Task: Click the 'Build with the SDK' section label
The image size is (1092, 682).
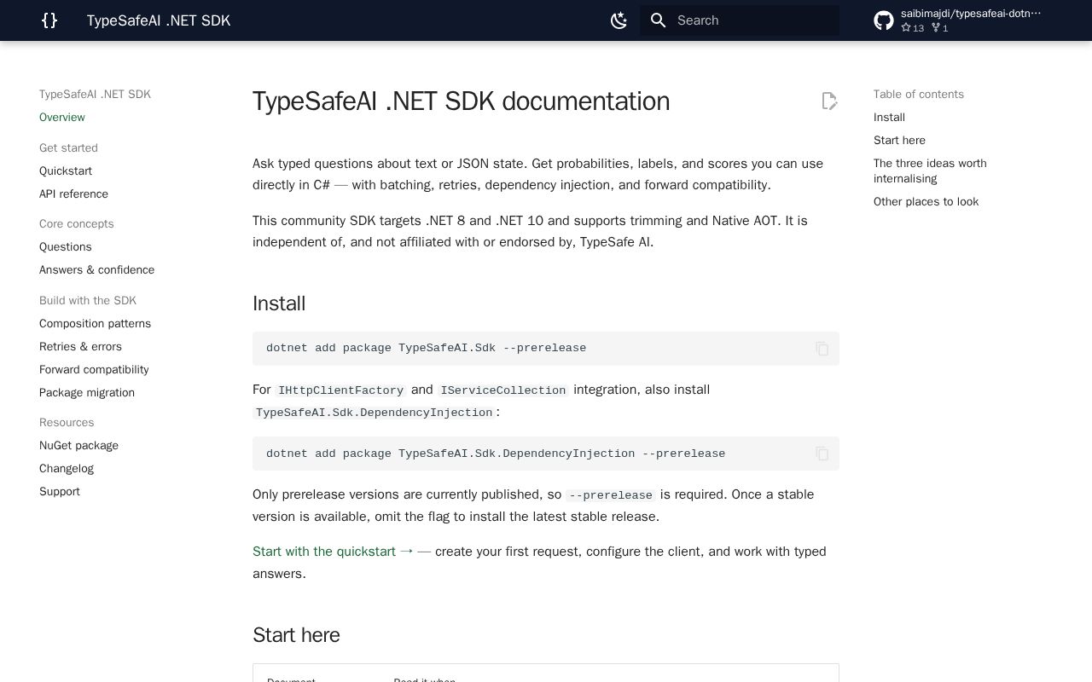Action: point(88,301)
